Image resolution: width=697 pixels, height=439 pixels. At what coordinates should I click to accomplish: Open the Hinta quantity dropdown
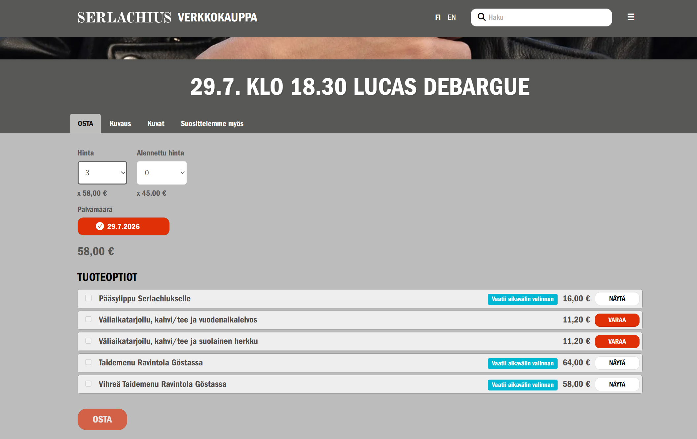pyautogui.click(x=102, y=173)
